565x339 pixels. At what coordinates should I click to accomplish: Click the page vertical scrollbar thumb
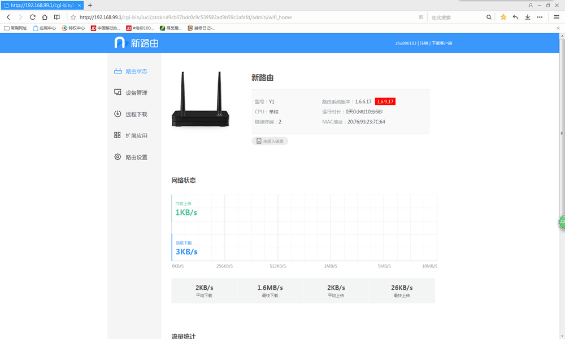[x=562, y=133]
